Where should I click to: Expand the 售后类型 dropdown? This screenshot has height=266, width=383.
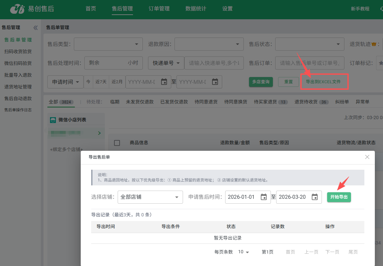pyautogui.click(x=137, y=44)
